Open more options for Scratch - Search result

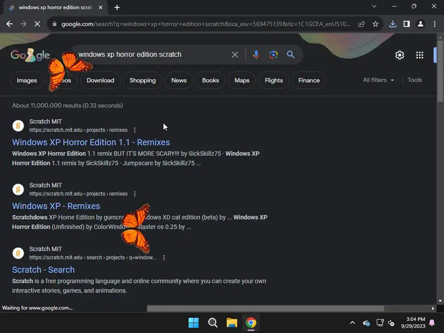click(x=163, y=258)
